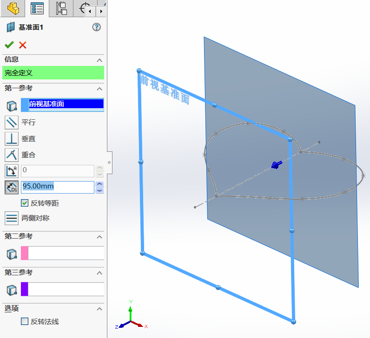
Task: Decrease the angle value with down spinner
Action: click(x=99, y=174)
